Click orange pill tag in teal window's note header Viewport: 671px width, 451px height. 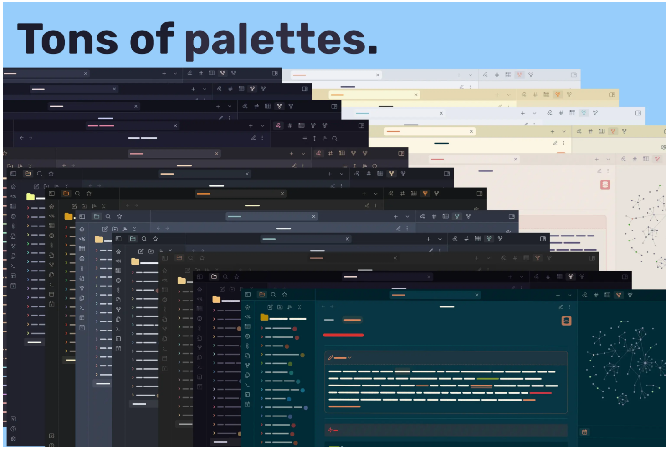352,320
